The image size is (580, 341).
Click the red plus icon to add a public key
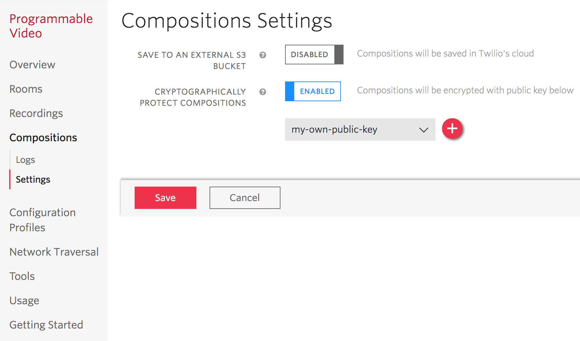click(452, 129)
